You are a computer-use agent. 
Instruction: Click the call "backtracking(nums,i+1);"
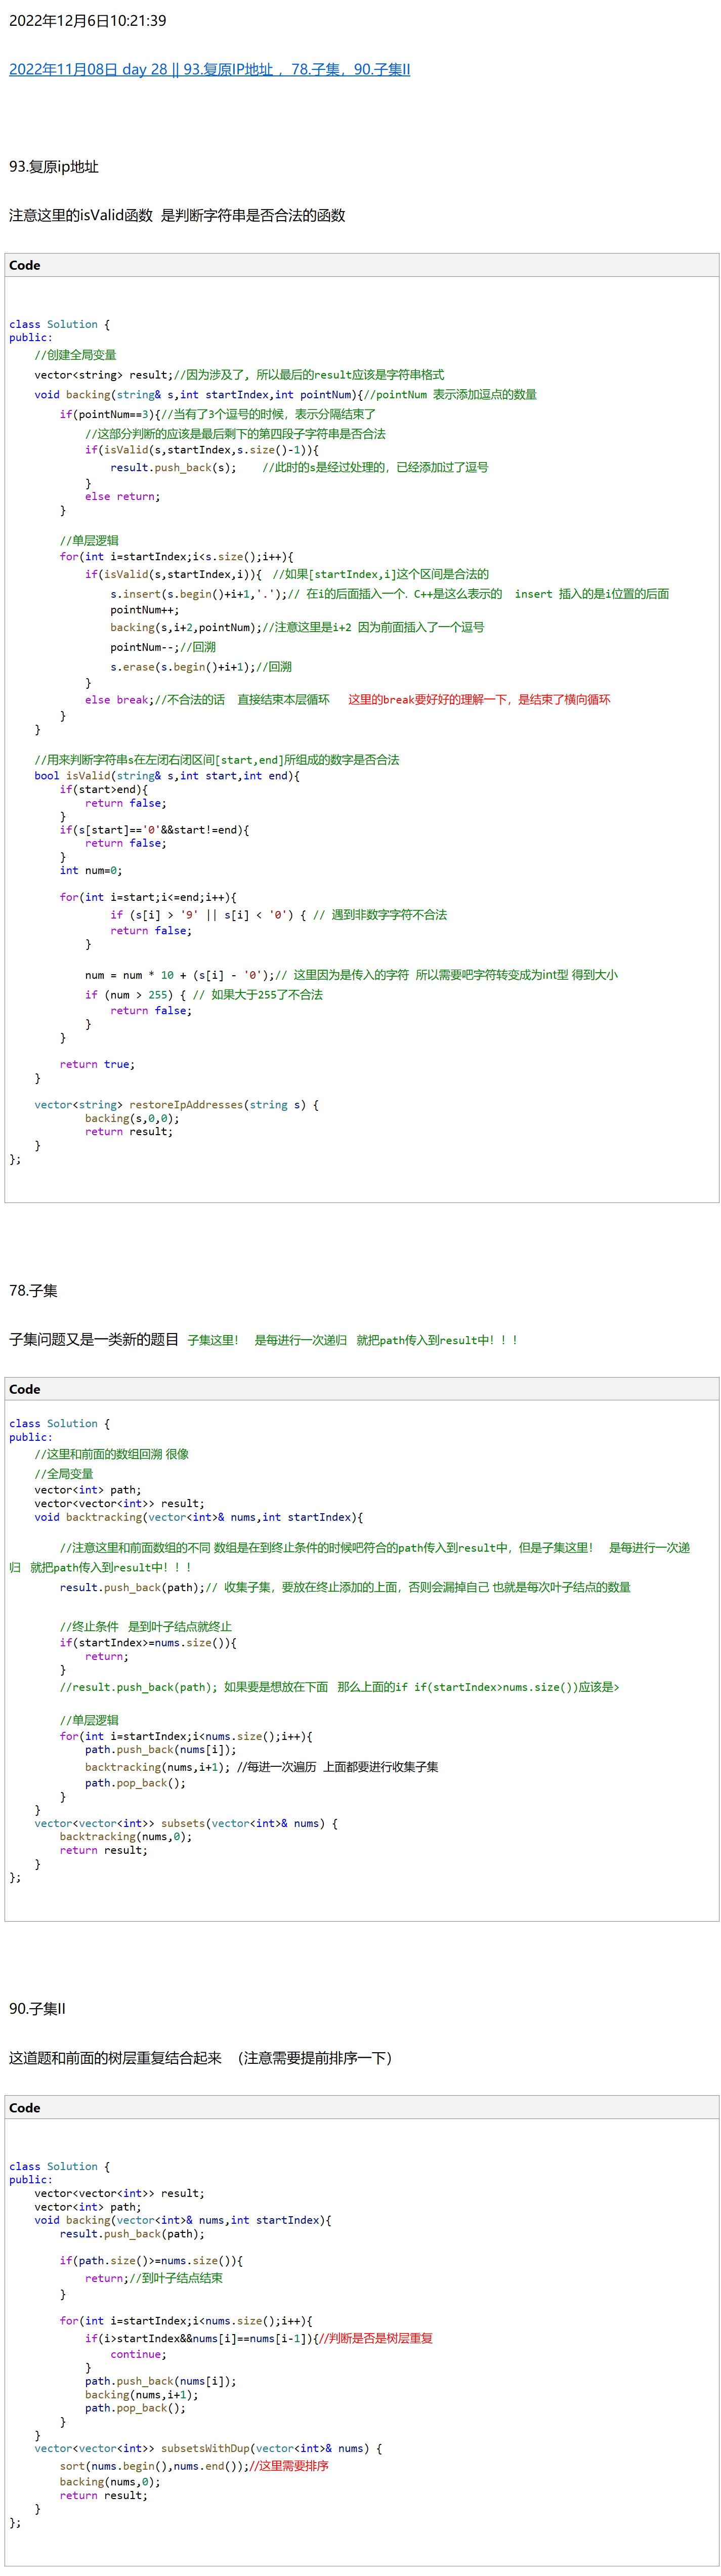pyautogui.click(x=157, y=1767)
